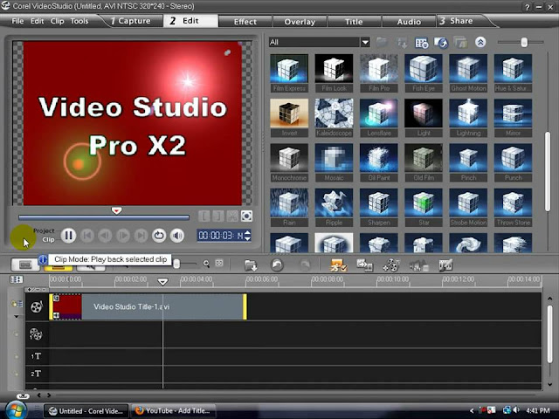Switch playback to Clip mode
559x419 pixels.
pos(48,239)
